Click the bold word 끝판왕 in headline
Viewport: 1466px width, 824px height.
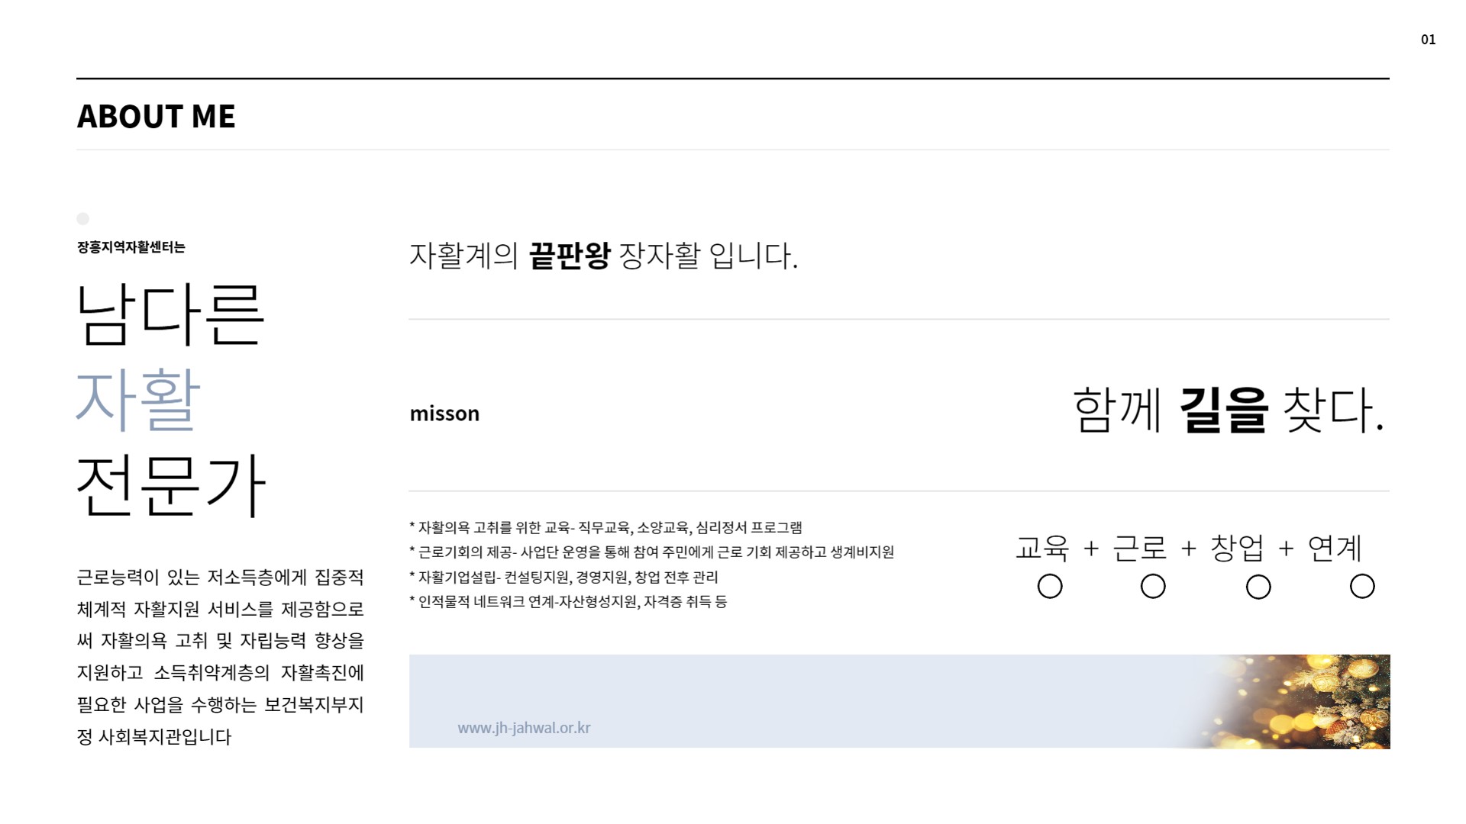coord(570,256)
